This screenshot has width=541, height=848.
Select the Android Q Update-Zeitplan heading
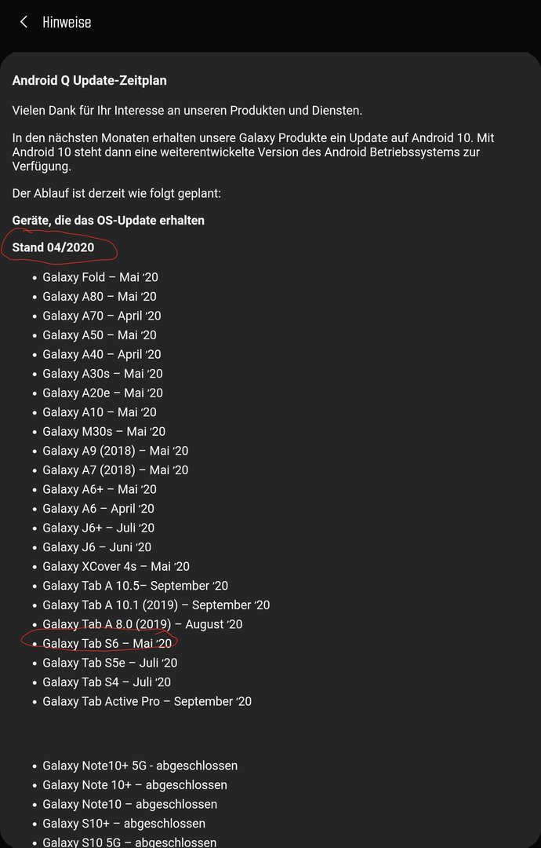(x=89, y=81)
